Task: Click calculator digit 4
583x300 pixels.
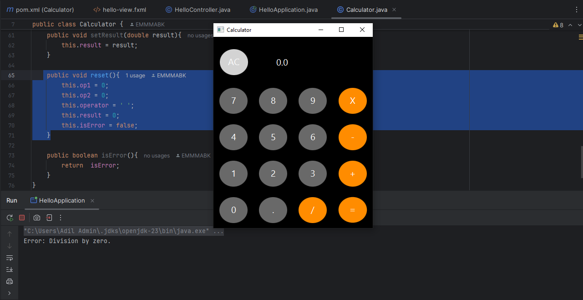Action: point(233,137)
